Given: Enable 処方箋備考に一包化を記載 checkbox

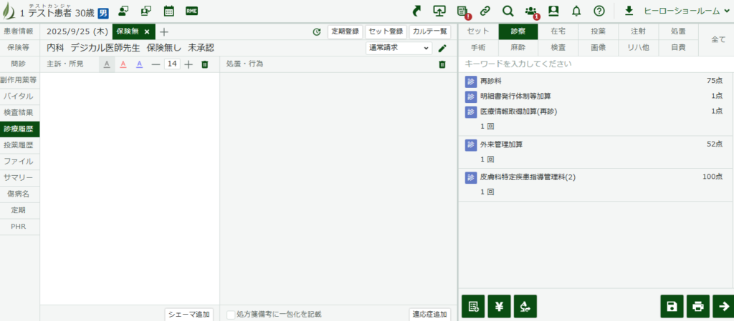Looking at the screenshot, I should point(231,314).
